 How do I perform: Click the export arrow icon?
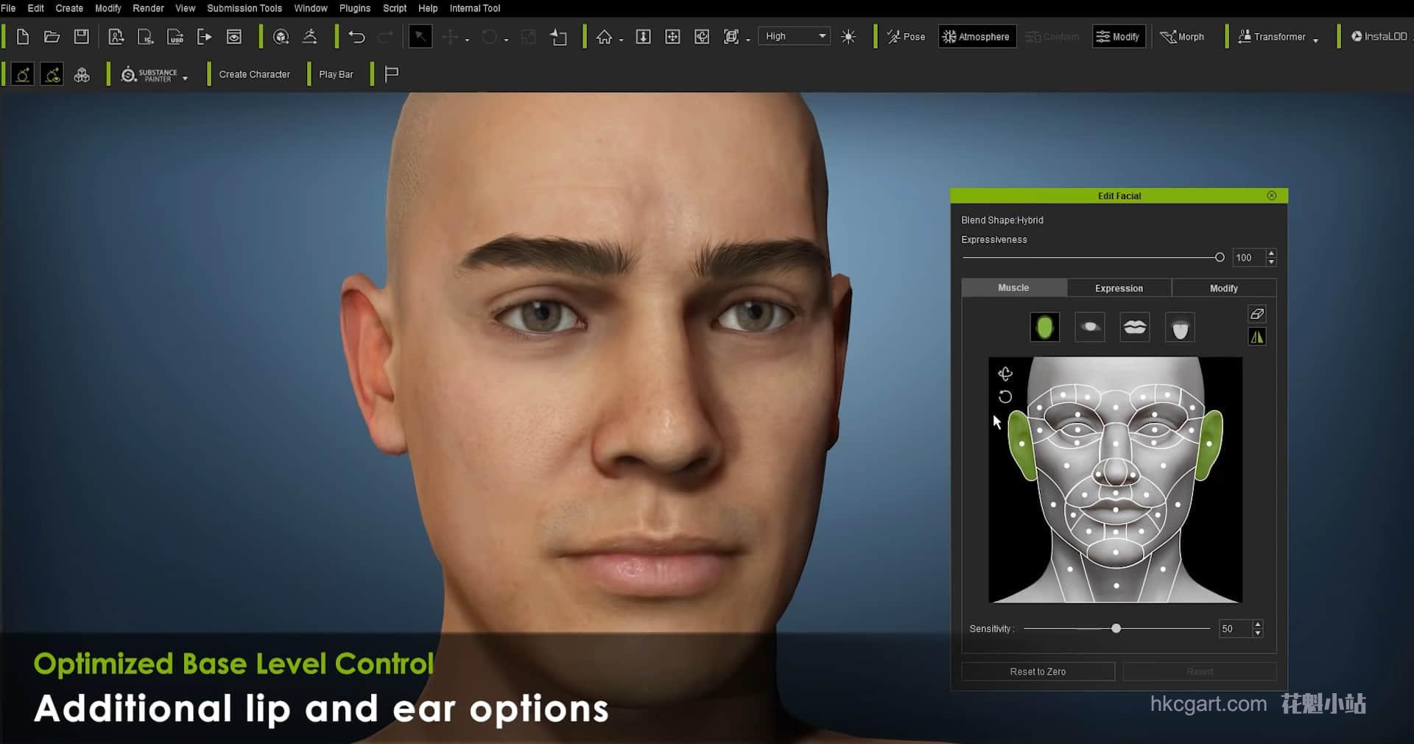204,36
